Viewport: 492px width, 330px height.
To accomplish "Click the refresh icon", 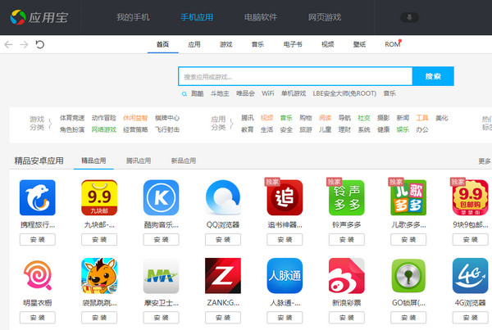I will pyautogui.click(x=40, y=44).
